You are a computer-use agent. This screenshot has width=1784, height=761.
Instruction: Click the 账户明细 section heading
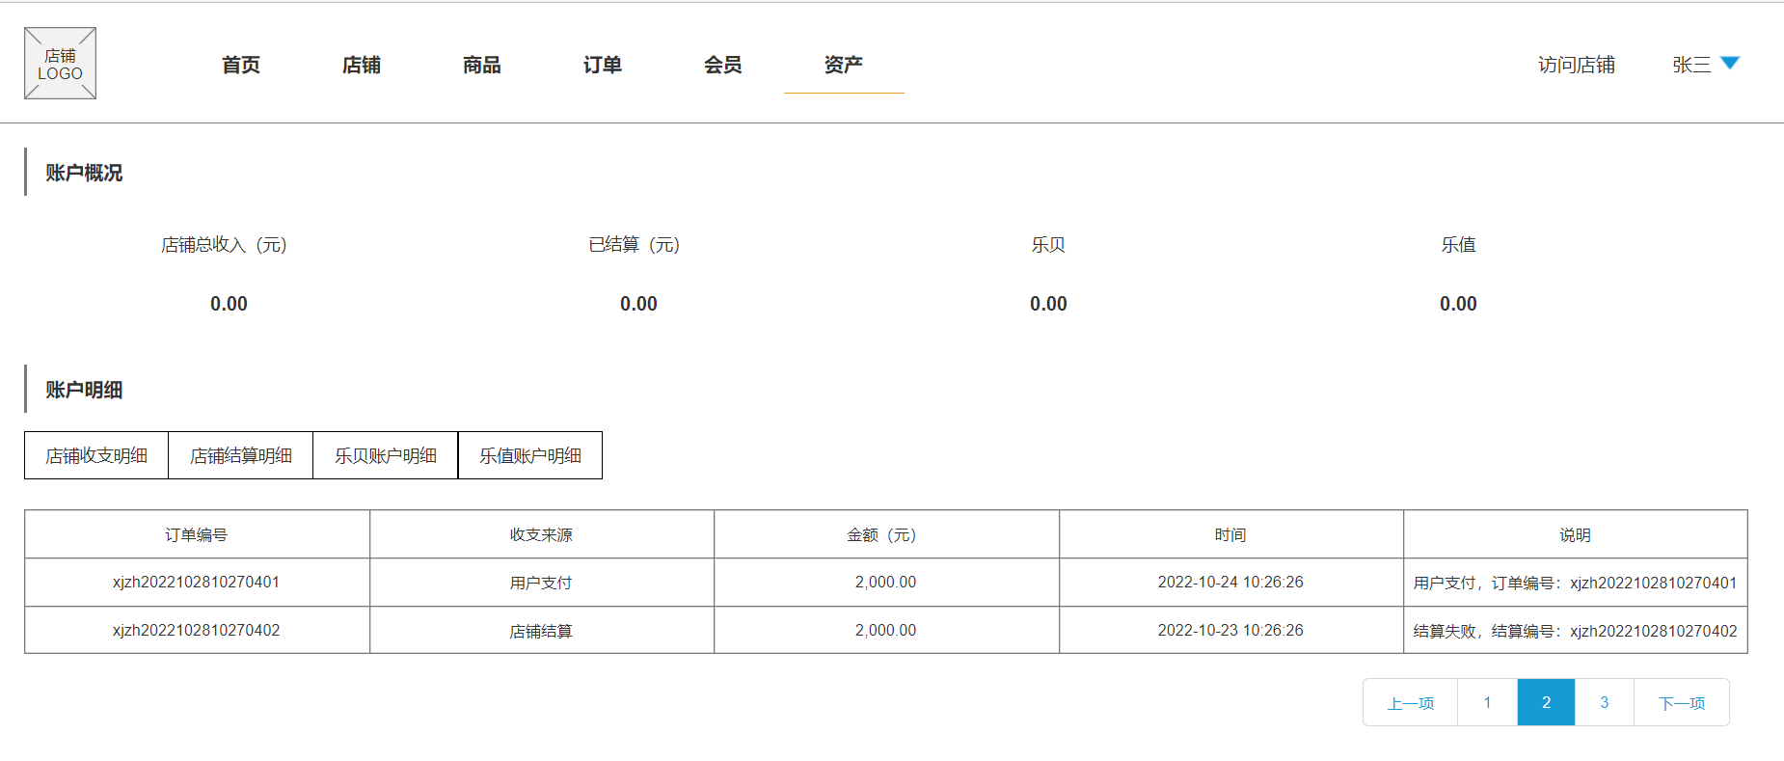[84, 390]
